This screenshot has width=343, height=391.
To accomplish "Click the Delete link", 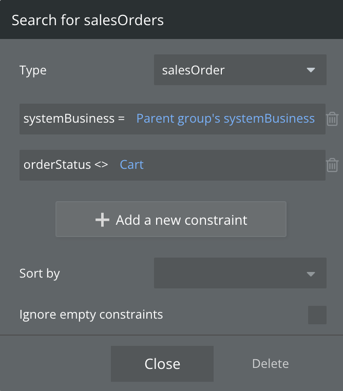I will pos(271,364).
